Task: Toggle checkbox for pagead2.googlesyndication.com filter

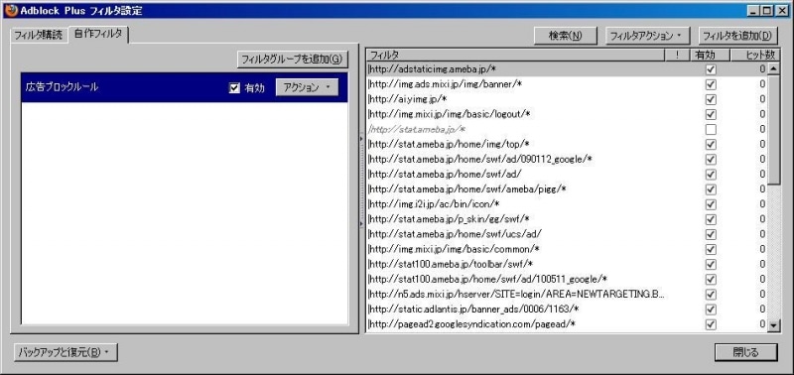Action: coord(711,324)
